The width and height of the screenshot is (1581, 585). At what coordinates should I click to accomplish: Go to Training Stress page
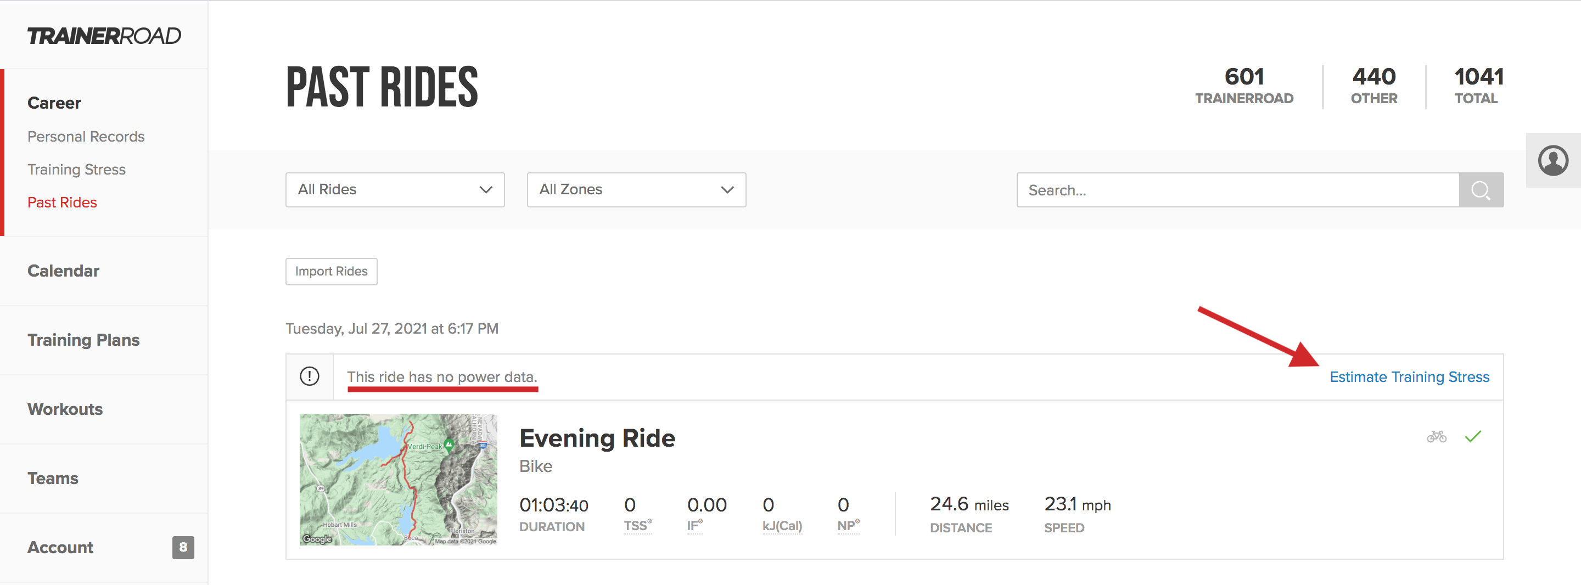click(x=77, y=170)
